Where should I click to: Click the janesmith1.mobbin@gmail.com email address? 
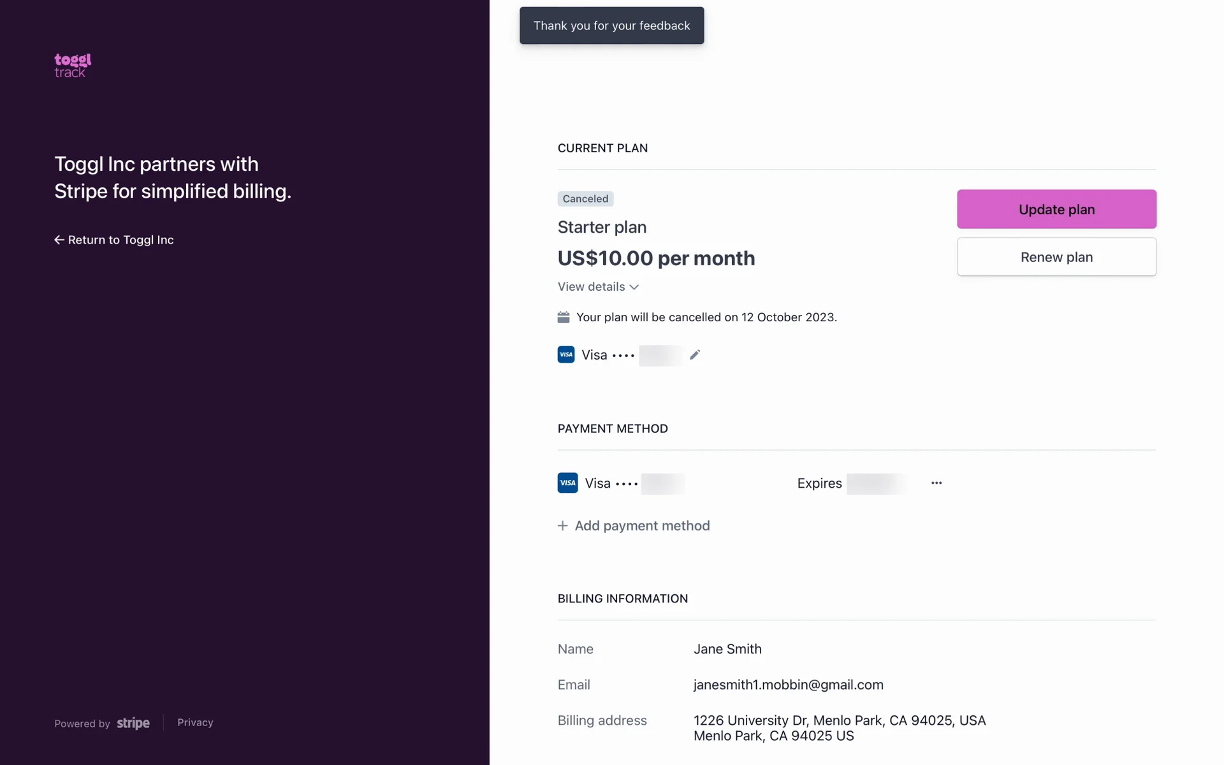click(x=788, y=685)
